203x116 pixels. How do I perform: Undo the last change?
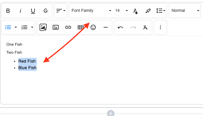pyautogui.click(x=121, y=27)
